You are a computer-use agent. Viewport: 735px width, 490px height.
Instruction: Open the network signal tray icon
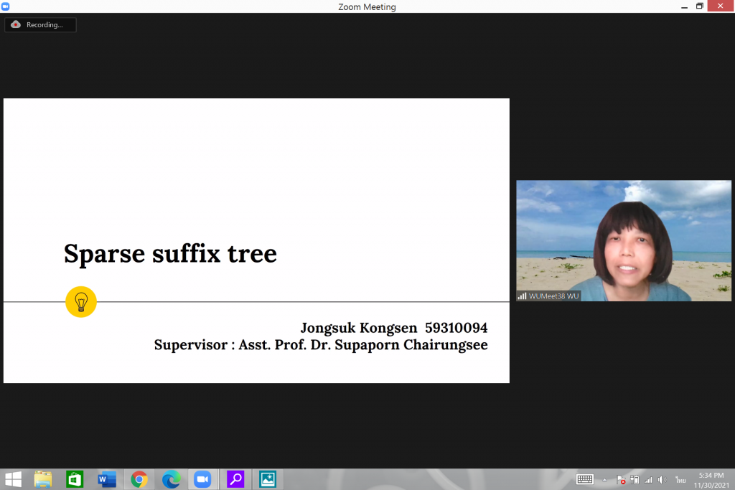pyautogui.click(x=648, y=479)
